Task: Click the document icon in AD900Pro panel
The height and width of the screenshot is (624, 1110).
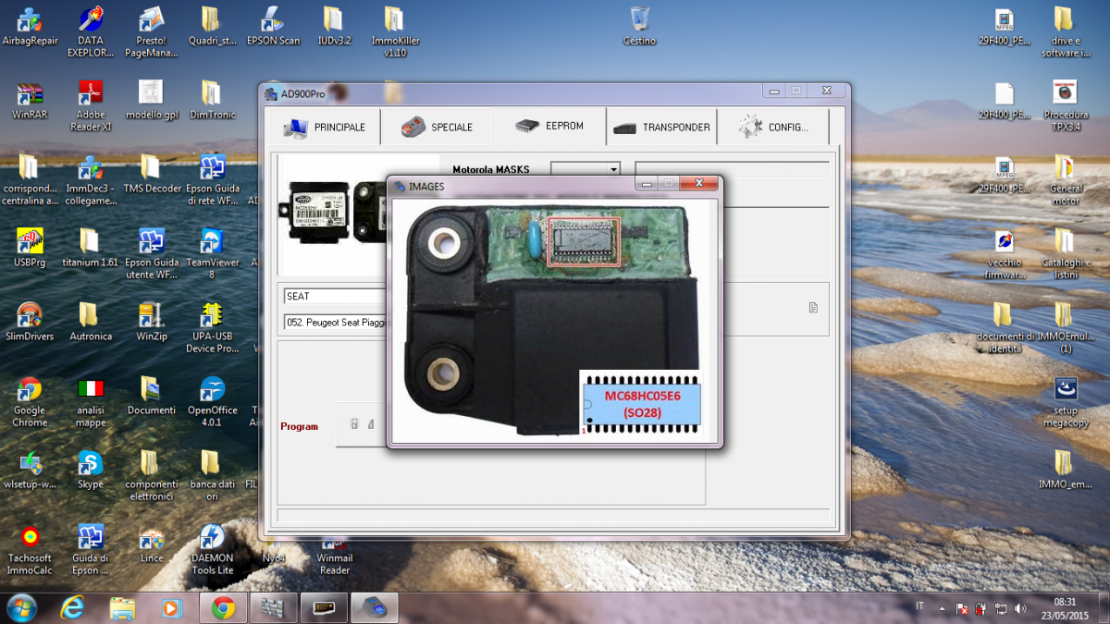Action: point(813,308)
